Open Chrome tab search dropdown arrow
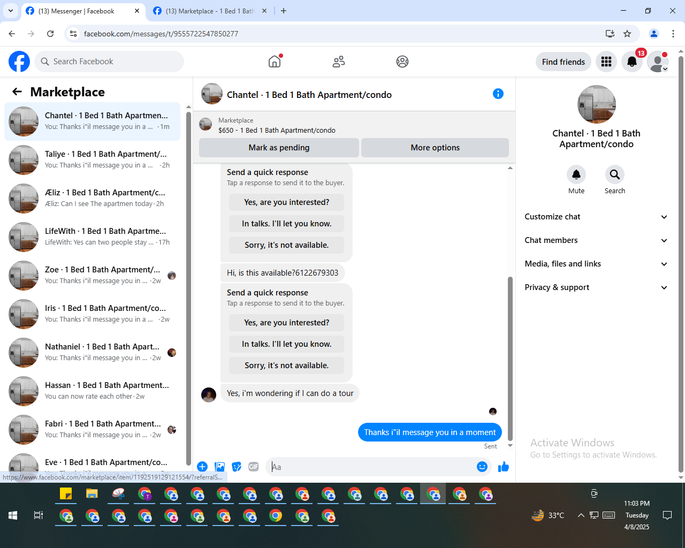The width and height of the screenshot is (685, 548). click(x=11, y=11)
